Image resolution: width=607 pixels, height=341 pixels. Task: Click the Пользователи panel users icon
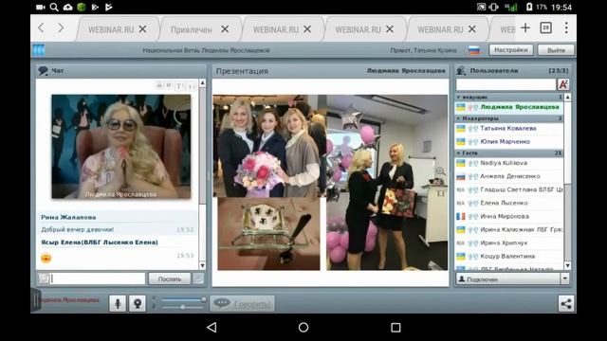click(461, 71)
